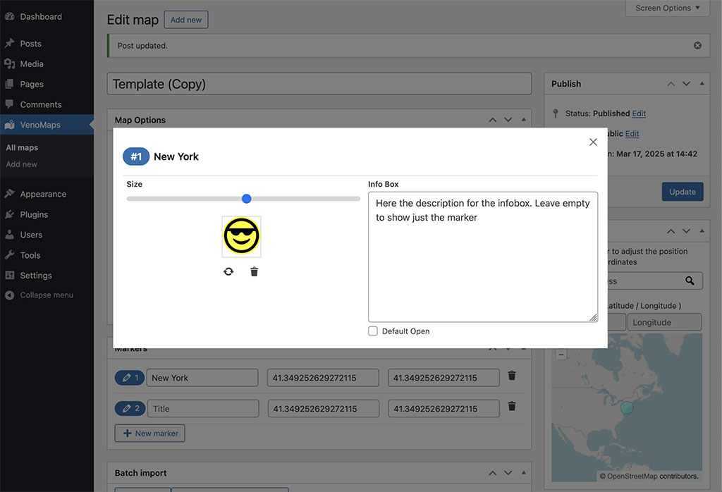
Task: Add a New marker
Action: click(x=149, y=433)
